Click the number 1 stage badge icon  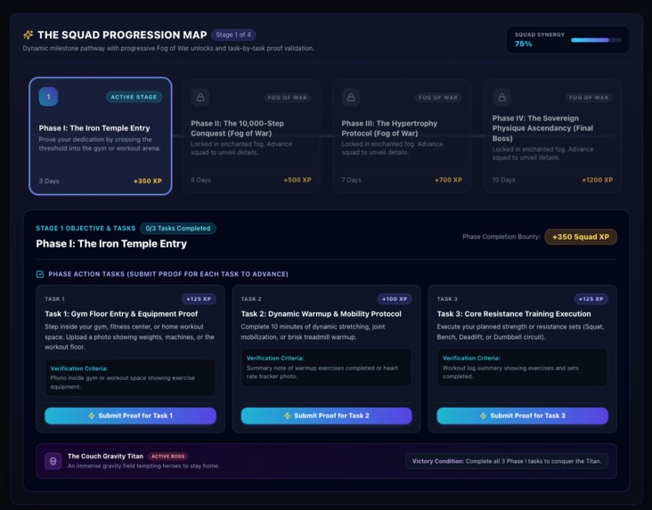[x=48, y=96]
